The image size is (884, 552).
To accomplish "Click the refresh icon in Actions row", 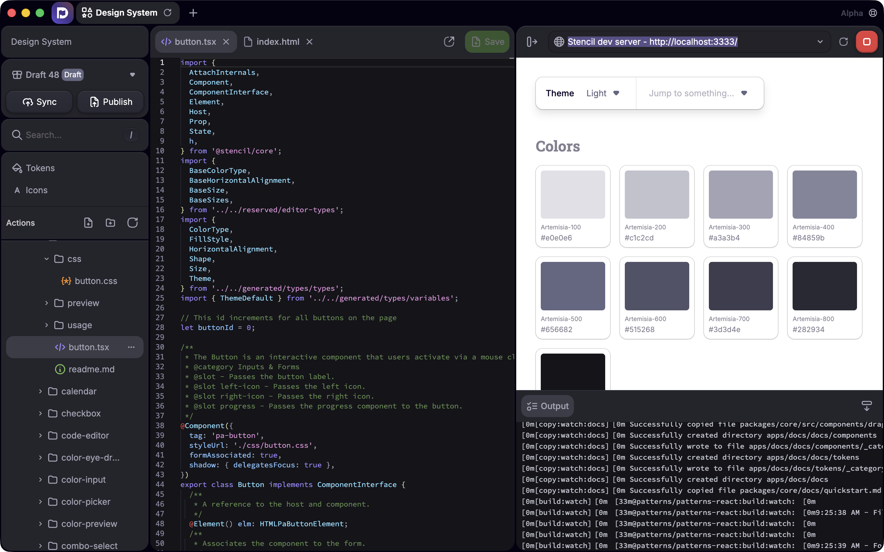I will (x=133, y=223).
